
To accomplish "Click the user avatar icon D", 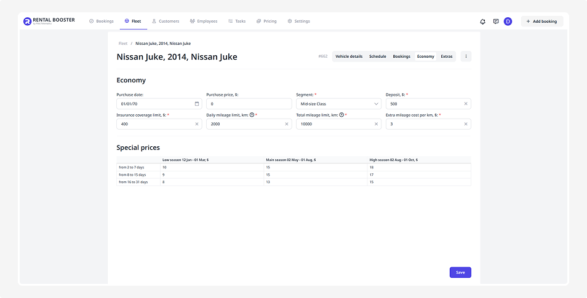I will coord(508,22).
